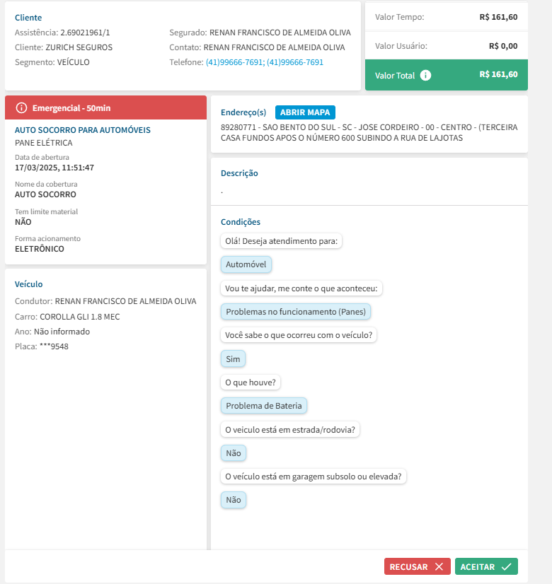Decline the request with the RECUSAR button

click(417, 566)
